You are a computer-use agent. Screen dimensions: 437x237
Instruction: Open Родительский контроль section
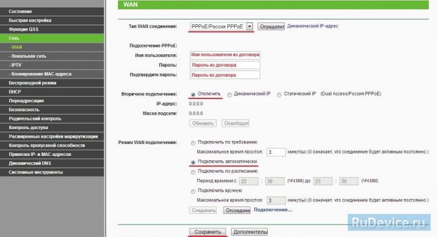pos(52,119)
